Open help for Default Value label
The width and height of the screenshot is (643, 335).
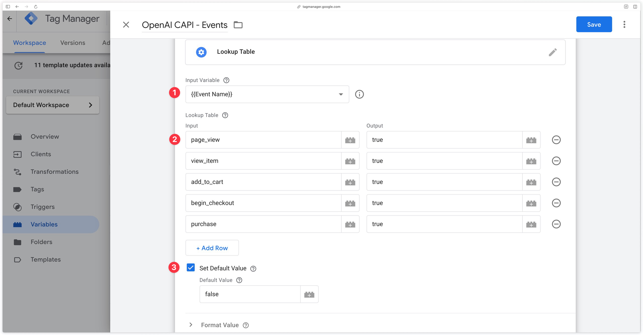(x=239, y=280)
